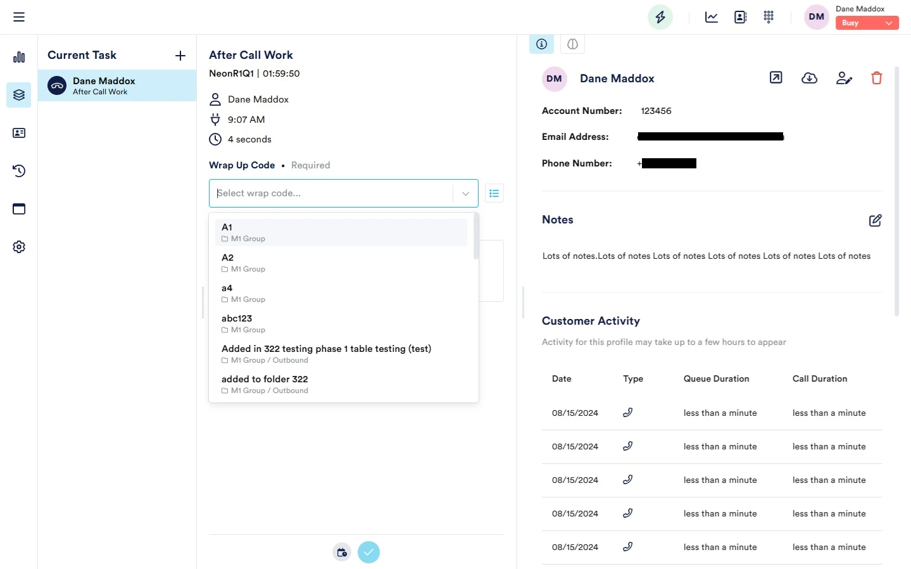Complete after call work with checkmark button
Screen dimensions: 911x569
pos(368,553)
